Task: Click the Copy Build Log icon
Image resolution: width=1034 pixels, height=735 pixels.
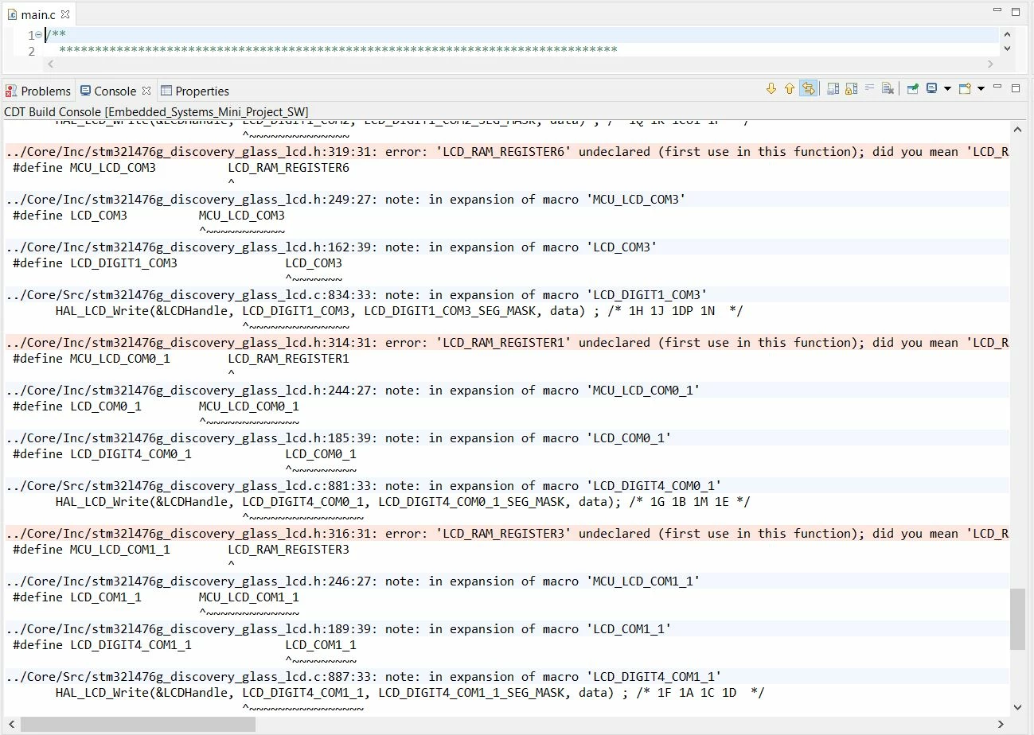Action: pyautogui.click(x=833, y=89)
